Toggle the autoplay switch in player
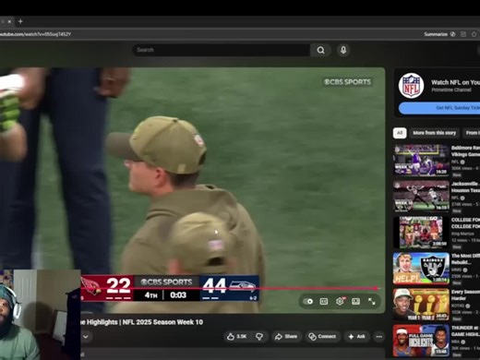Image resolution: width=480 pixels, height=360 pixels. 308,301
